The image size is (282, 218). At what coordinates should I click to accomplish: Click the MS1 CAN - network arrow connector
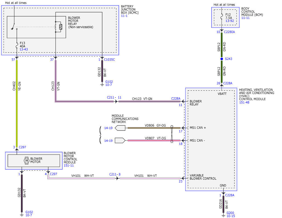(x=120, y=141)
